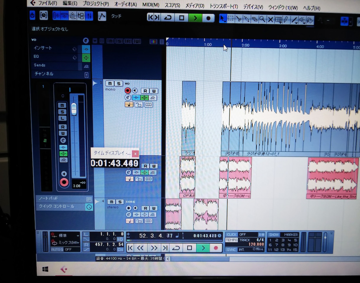This screenshot has width=360, height=283.
Task: Click the Record button in top toolbar
Action: coord(208,18)
